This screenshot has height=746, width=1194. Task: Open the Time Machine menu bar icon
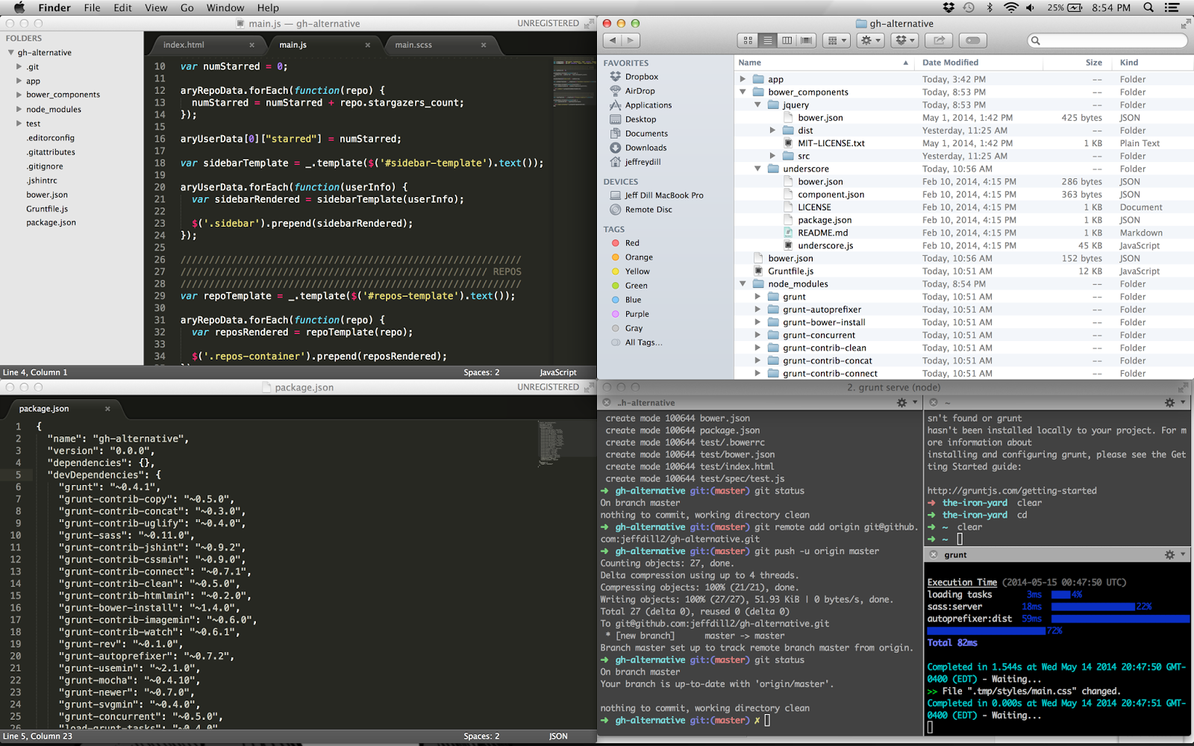(969, 7)
